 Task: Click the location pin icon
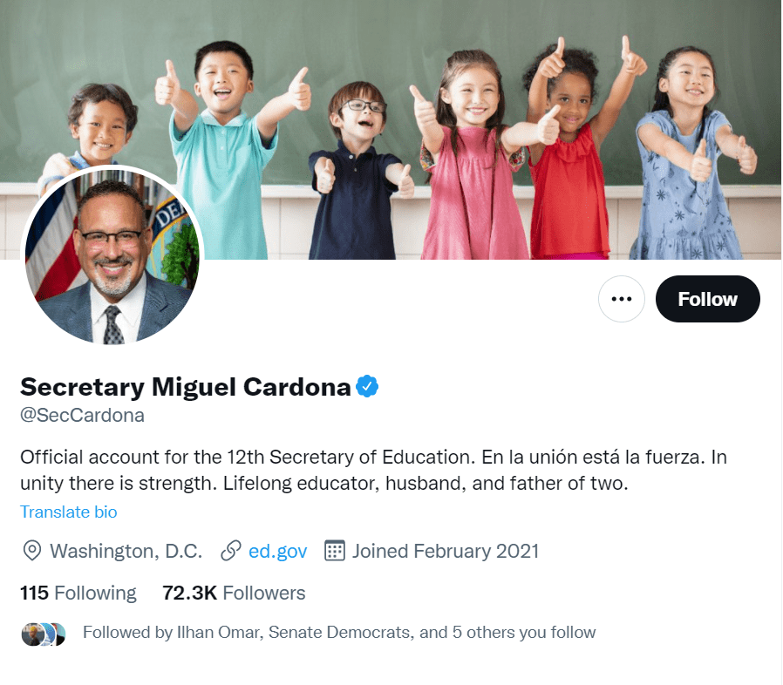pos(32,551)
